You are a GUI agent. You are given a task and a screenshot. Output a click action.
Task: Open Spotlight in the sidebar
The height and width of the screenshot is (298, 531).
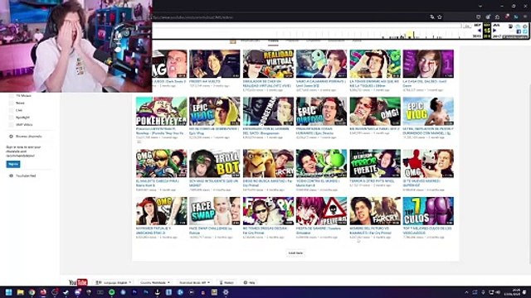click(22, 118)
